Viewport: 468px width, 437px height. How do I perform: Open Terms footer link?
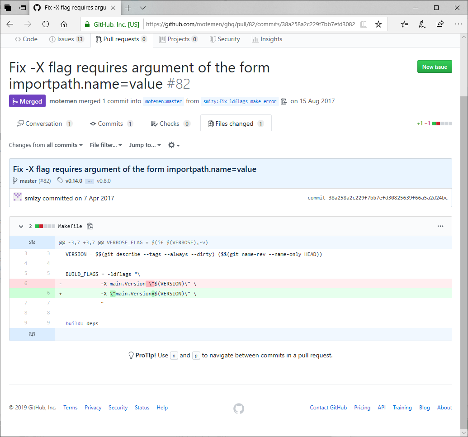(71, 408)
